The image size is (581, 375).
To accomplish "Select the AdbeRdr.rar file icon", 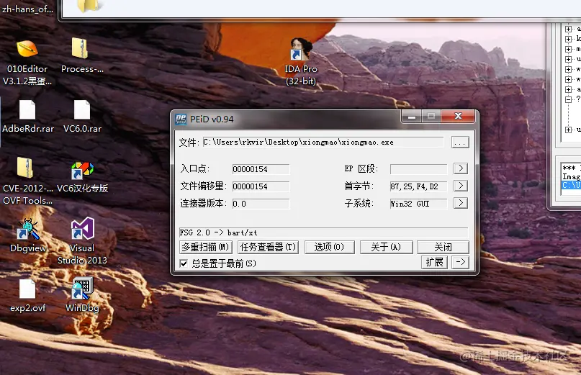I will [27, 110].
